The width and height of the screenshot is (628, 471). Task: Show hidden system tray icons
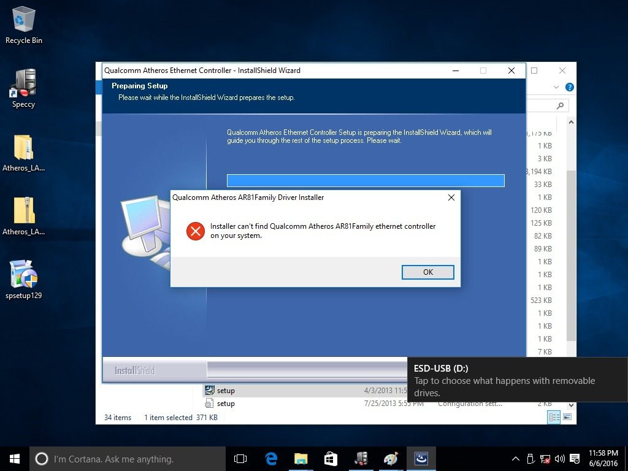516,459
